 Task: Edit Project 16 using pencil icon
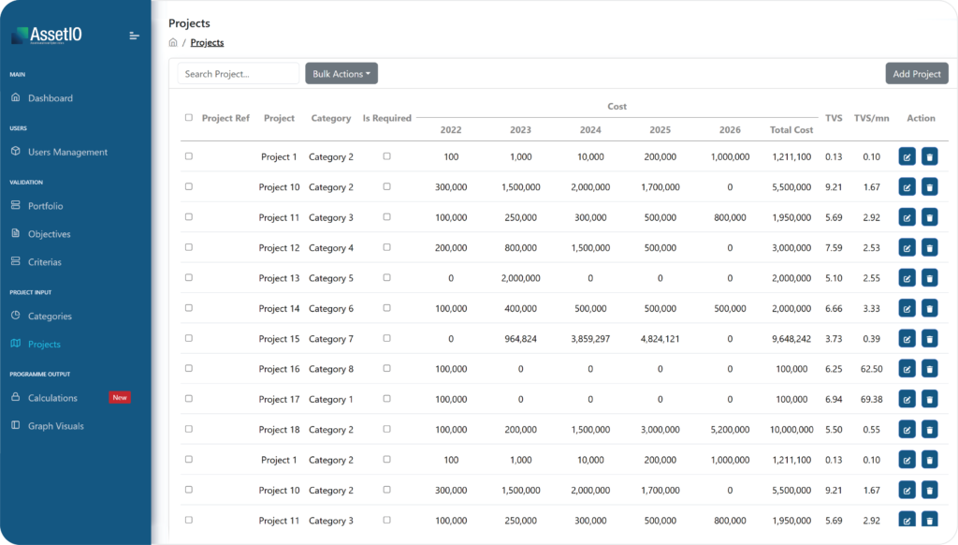[907, 369]
